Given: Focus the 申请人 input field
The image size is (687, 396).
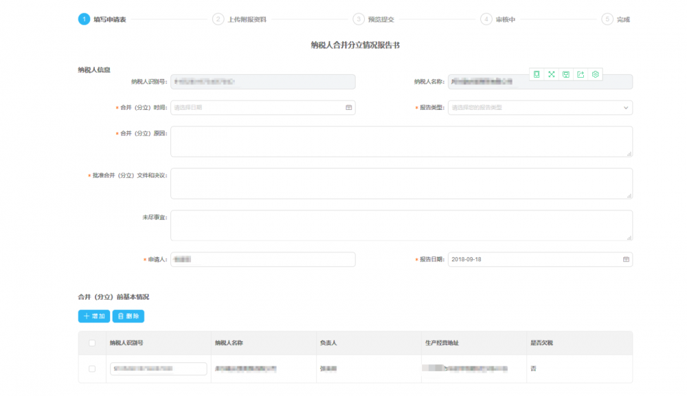Looking at the screenshot, I should (x=262, y=260).
